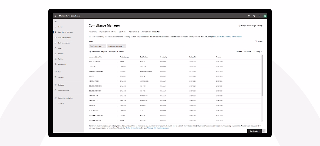The height and width of the screenshot is (146, 320).
Task: Click the scrollbar up arrow
Action: [262, 56]
